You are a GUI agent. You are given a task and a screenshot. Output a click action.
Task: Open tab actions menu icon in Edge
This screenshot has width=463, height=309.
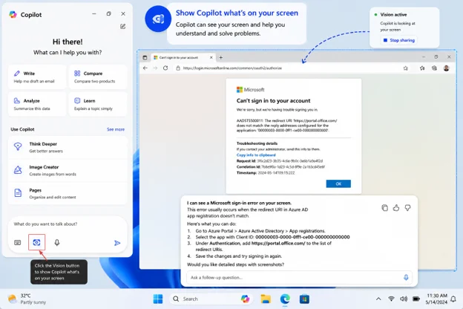[145, 58]
